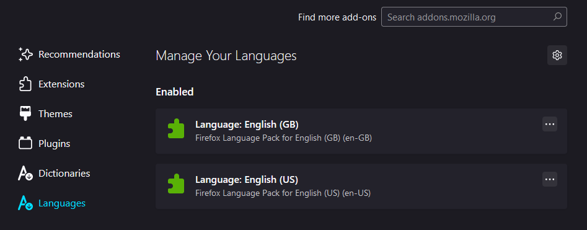
Task: Open more options for English (GB)
Action: click(x=550, y=124)
